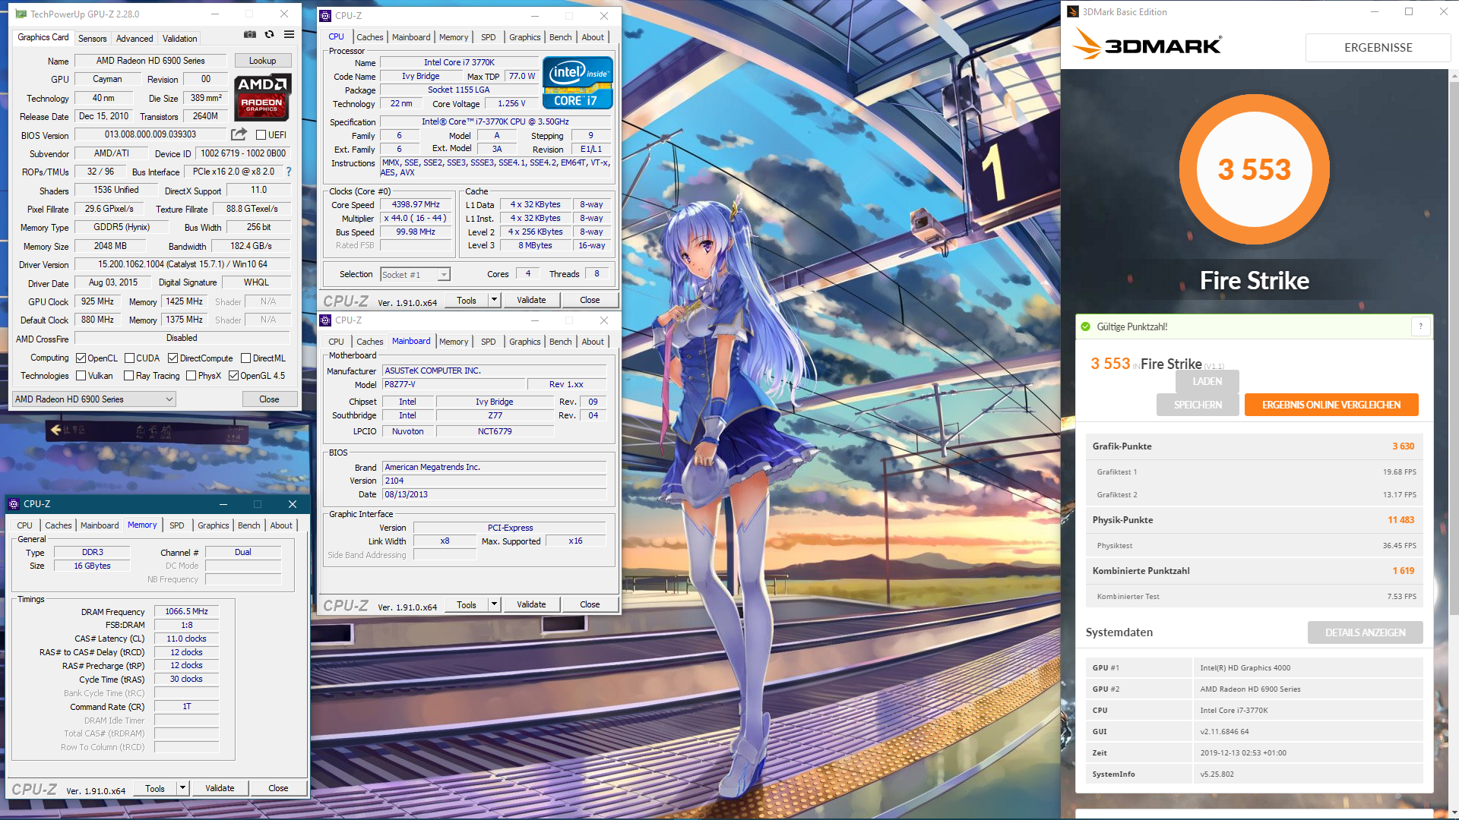Viewport: 1459px width, 820px height.
Task: Open the GPU-Z hamburger menu
Action: pyautogui.click(x=289, y=34)
